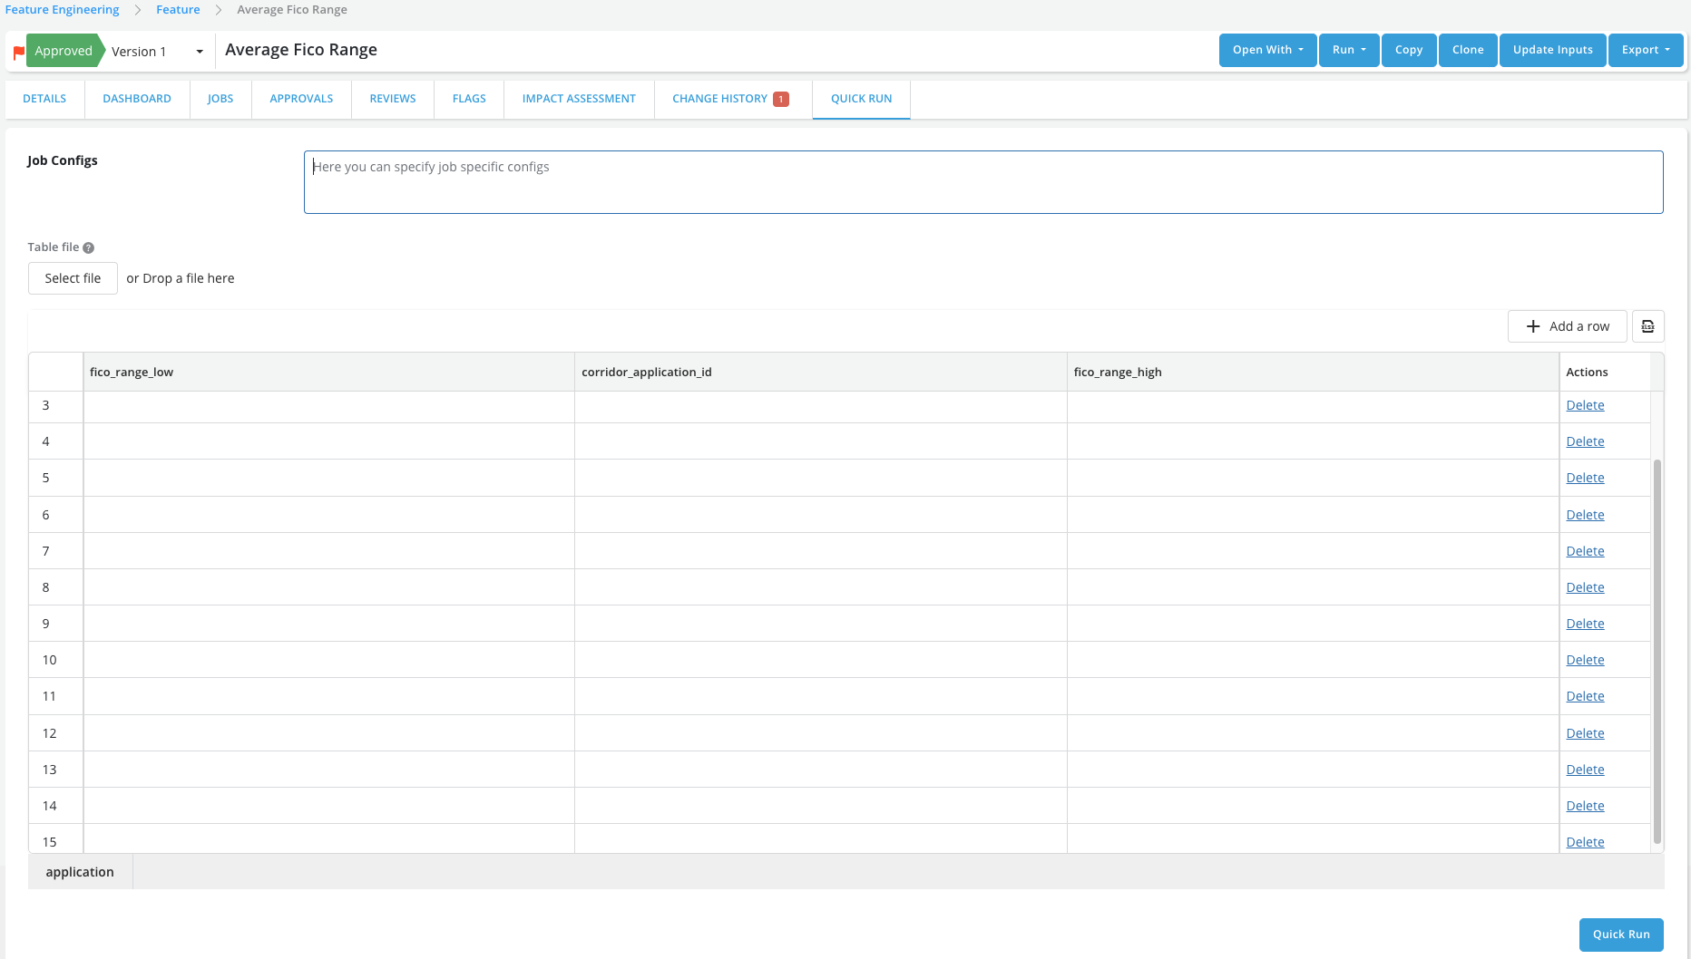
Task: Open the Export dropdown menu
Action: click(1645, 50)
